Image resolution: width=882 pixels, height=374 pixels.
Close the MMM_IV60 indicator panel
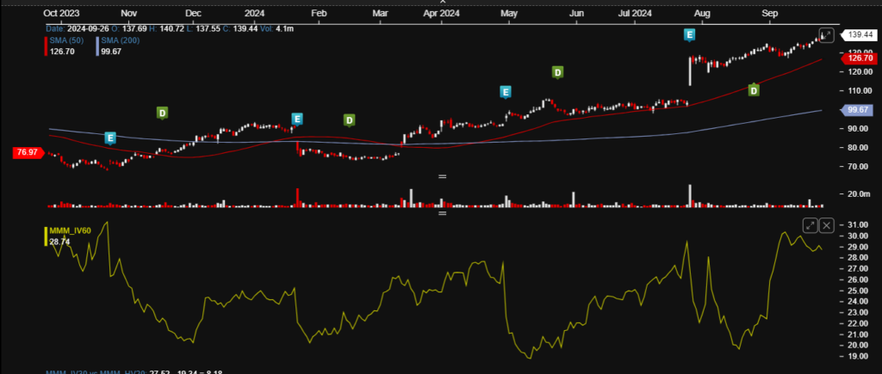pyautogui.click(x=826, y=226)
